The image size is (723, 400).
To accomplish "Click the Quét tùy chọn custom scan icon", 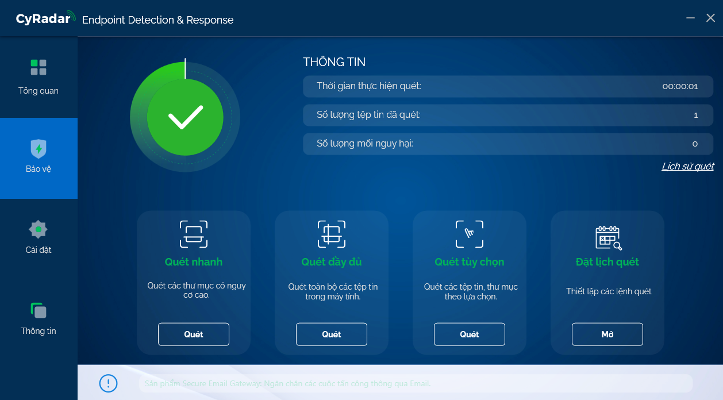I will coord(470,233).
